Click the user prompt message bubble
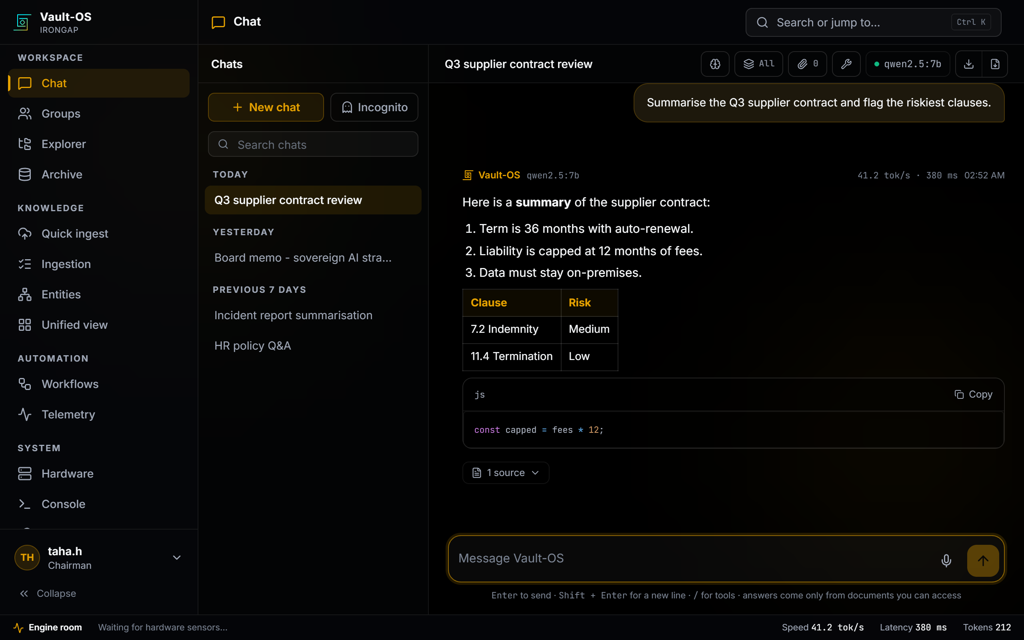The image size is (1024, 640). click(819, 102)
